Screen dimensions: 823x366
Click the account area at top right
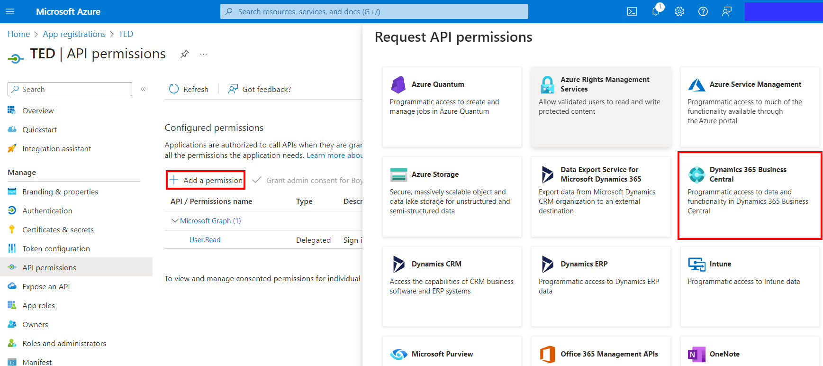784,11
